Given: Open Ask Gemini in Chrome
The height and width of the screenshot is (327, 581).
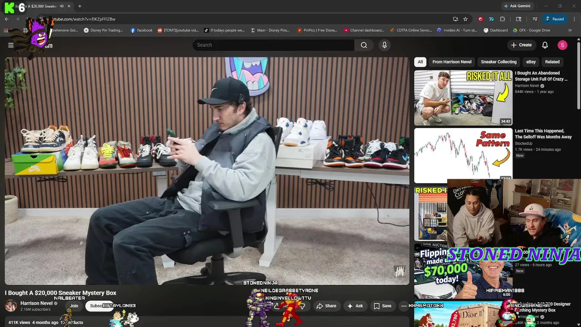Looking at the screenshot, I should (517, 6).
